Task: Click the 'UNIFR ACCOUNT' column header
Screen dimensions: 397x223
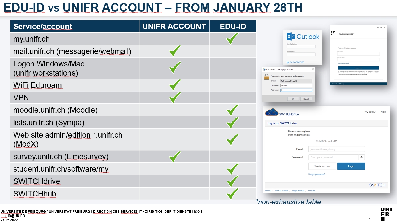Action: click(x=174, y=26)
